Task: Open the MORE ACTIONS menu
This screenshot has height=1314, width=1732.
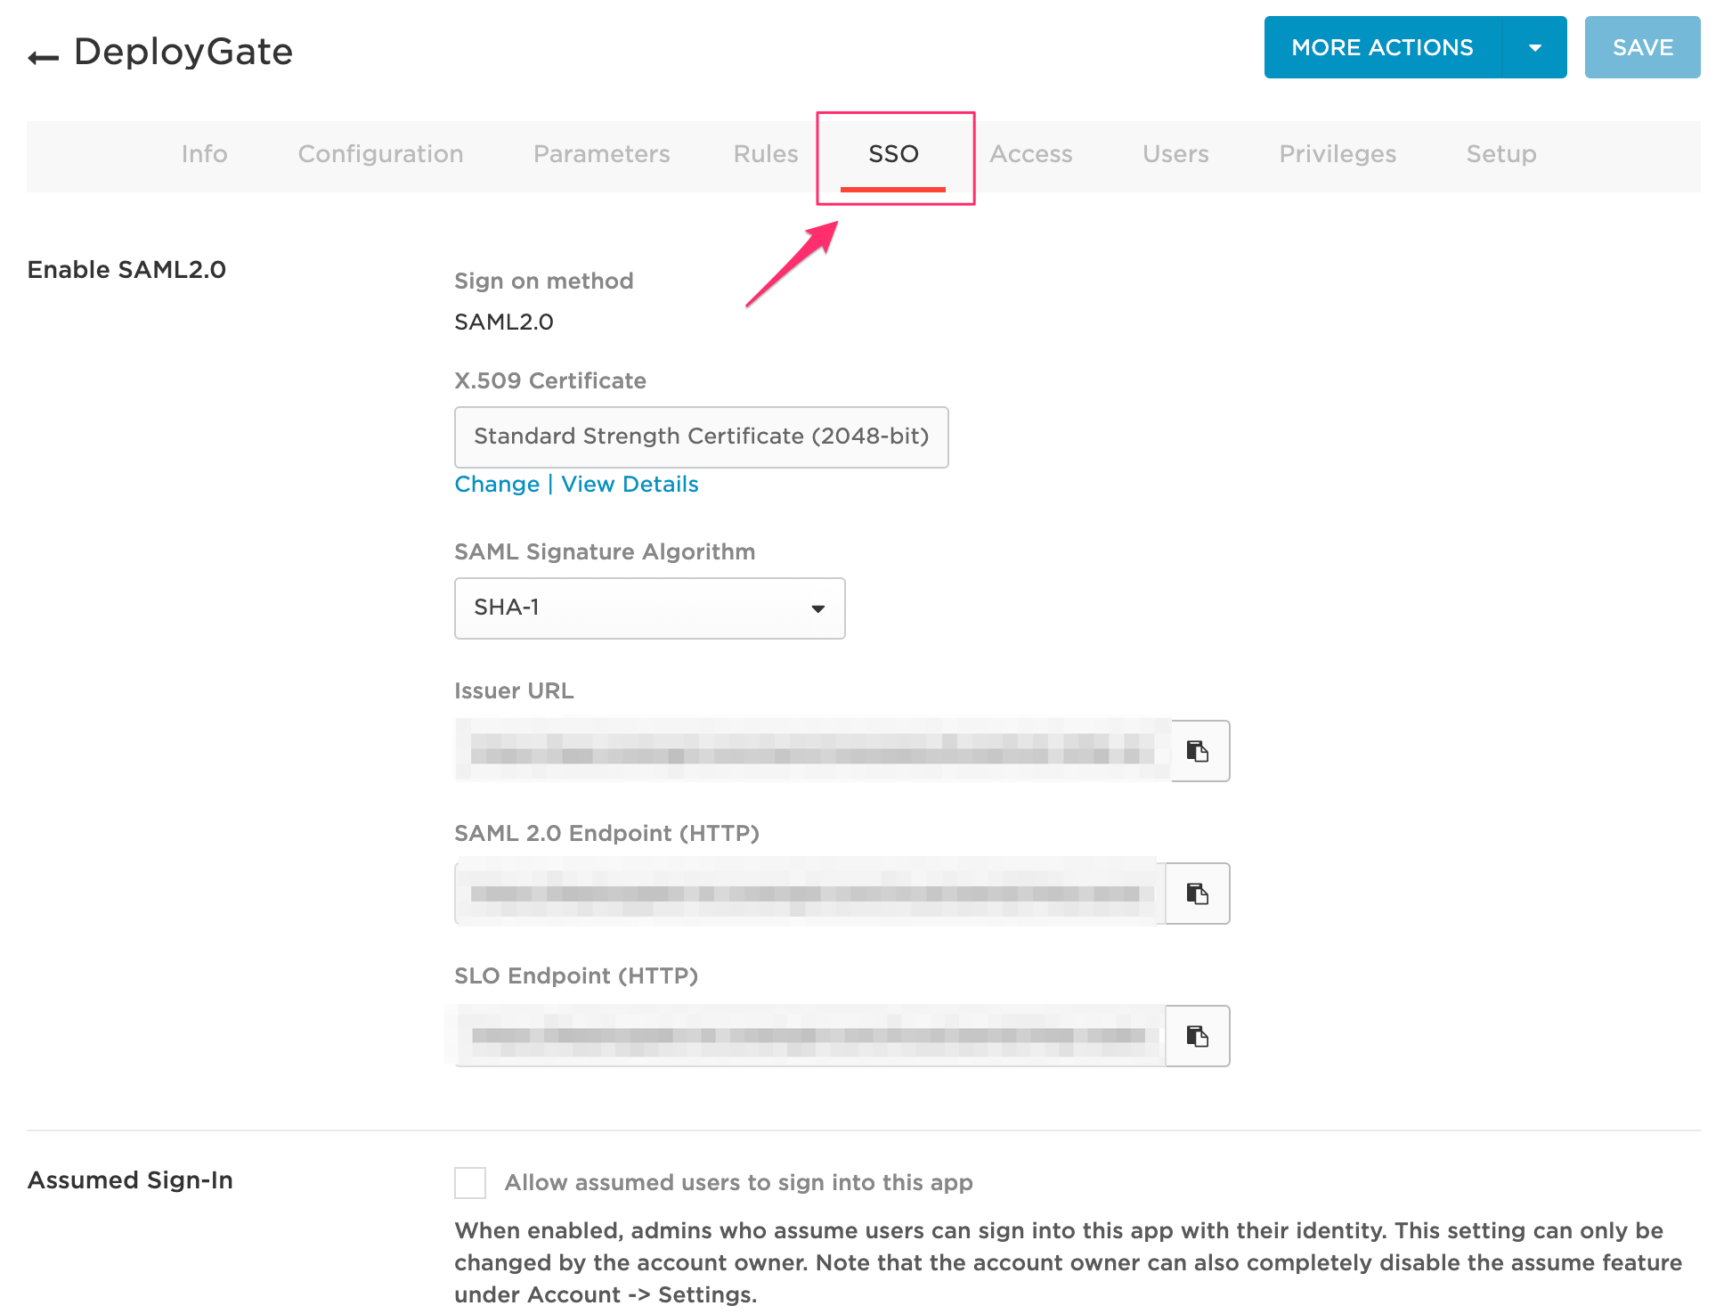Action: pos(1382,47)
